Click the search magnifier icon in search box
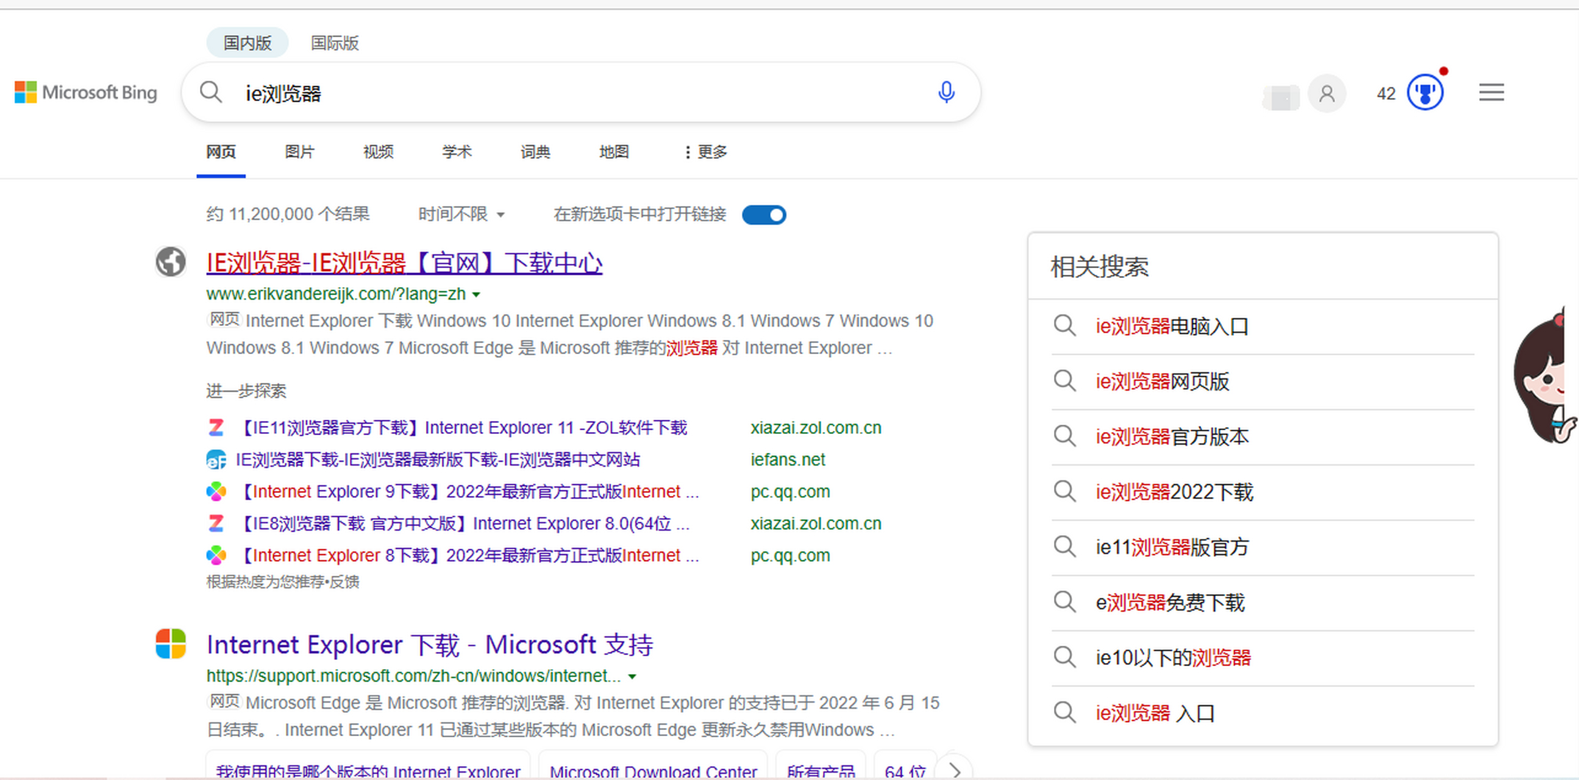 click(x=211, y=93)
